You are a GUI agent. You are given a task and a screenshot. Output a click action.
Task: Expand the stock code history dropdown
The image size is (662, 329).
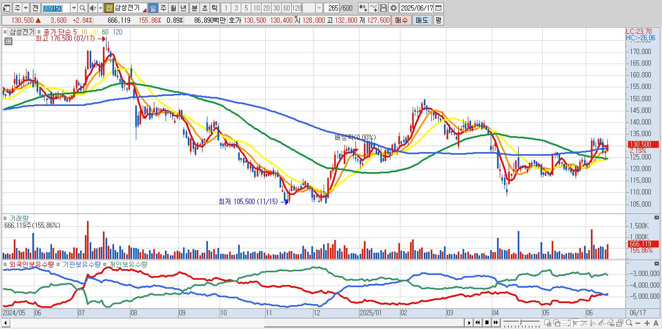point(74,8)
